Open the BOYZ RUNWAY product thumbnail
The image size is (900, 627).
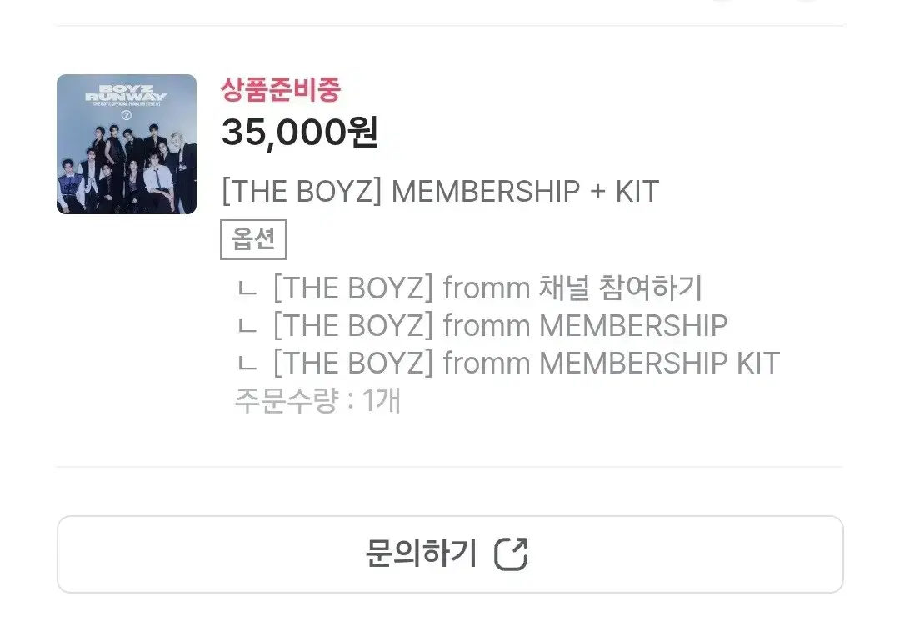coord(127,144)
